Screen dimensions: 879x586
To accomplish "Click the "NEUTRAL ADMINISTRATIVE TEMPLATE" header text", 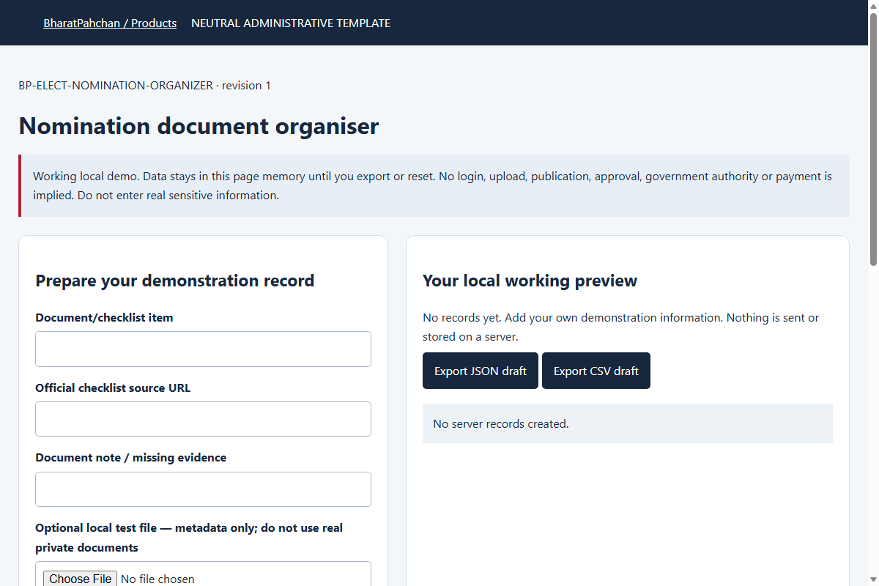I will tap(291, 23).
